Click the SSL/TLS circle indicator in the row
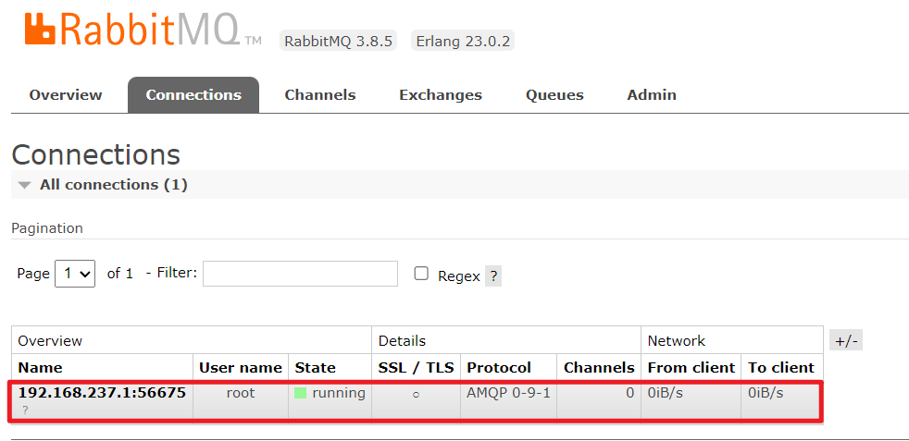Viewport: 909px width, 441px height. pyautogui.click(x=417, y=395)
